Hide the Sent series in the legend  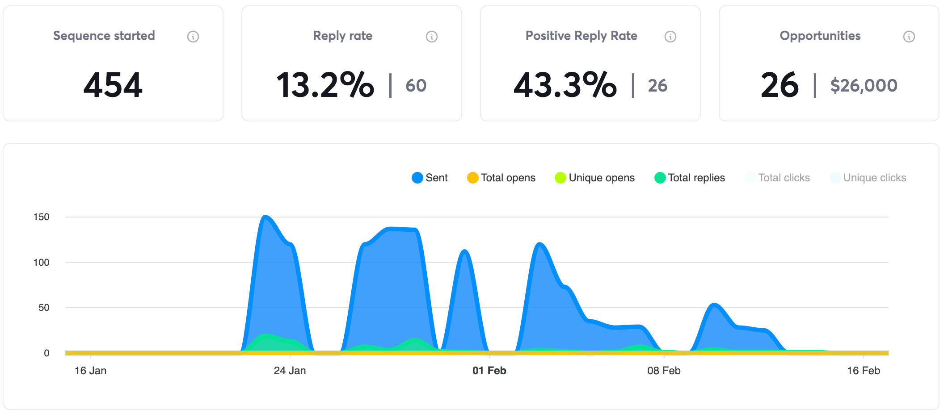(x=430, y=178)
